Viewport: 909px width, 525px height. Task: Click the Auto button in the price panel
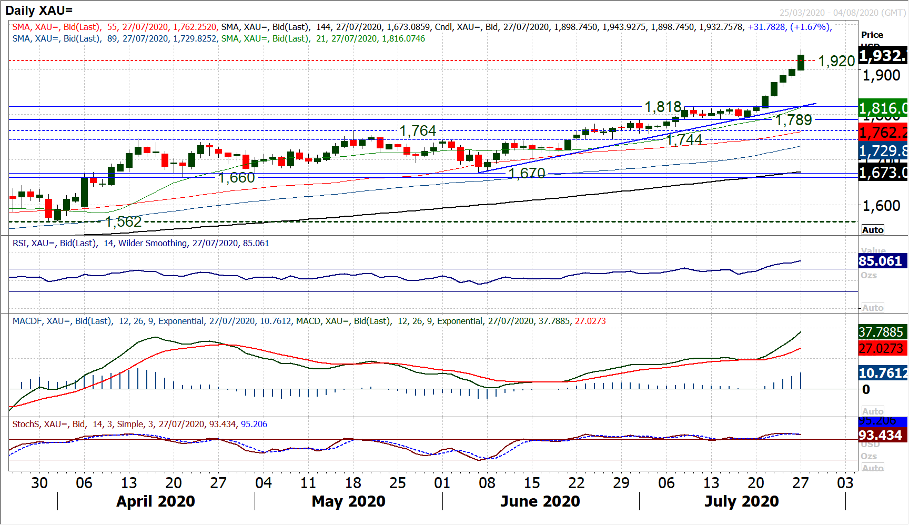point(873,230)
